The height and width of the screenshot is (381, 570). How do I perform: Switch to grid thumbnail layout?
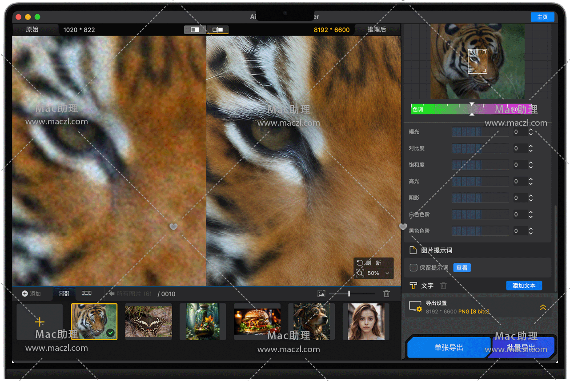[64, 294]
